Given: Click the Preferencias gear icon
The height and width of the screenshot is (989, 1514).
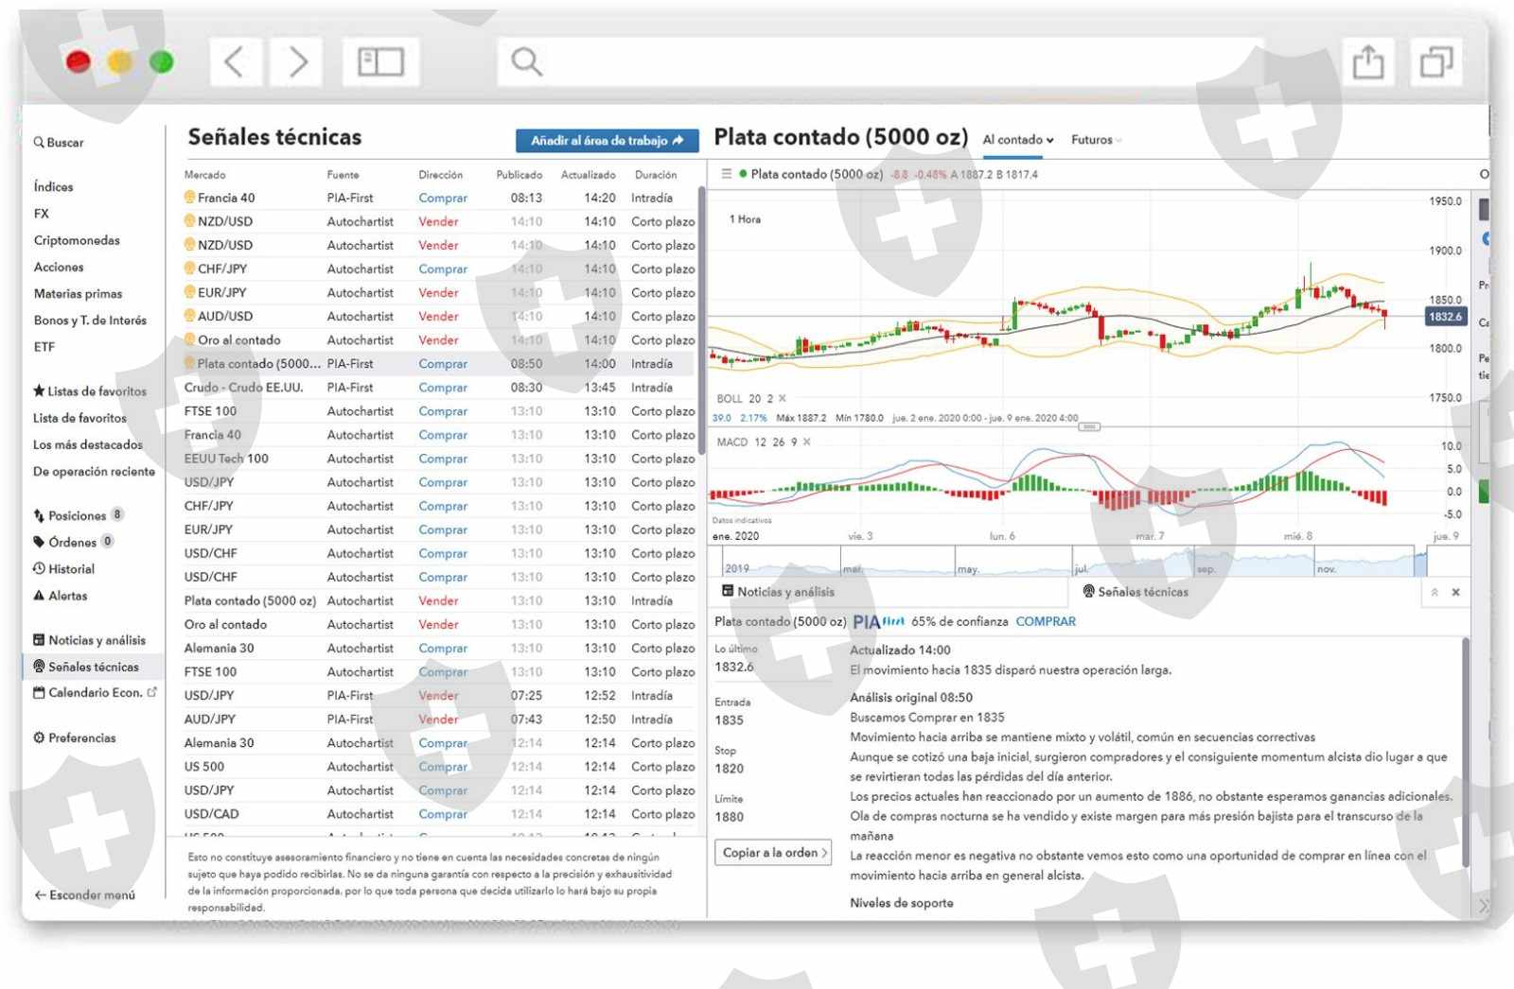Looking at the screenshot, I should coord(39,737).
